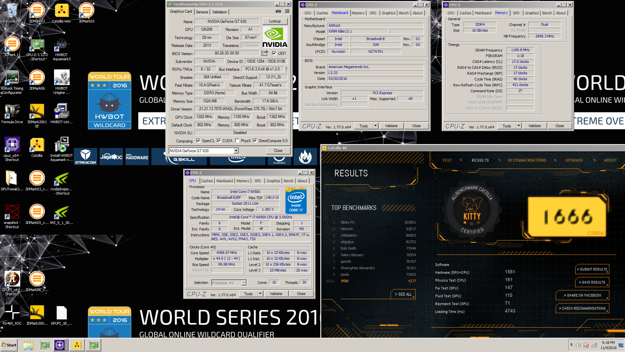Open the Graphics tab in bottom CPU-Z window
This screenshot has height=352, width=625.
[x=273, y=181]
